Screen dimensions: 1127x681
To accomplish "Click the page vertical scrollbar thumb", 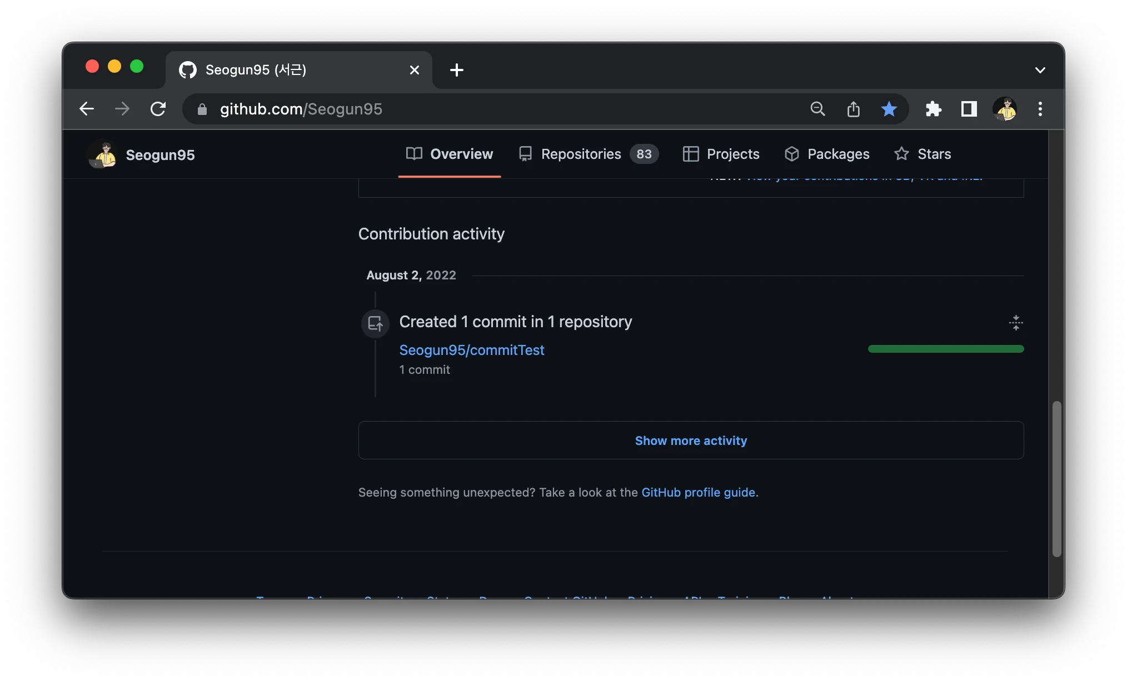I will [1057, 478].
